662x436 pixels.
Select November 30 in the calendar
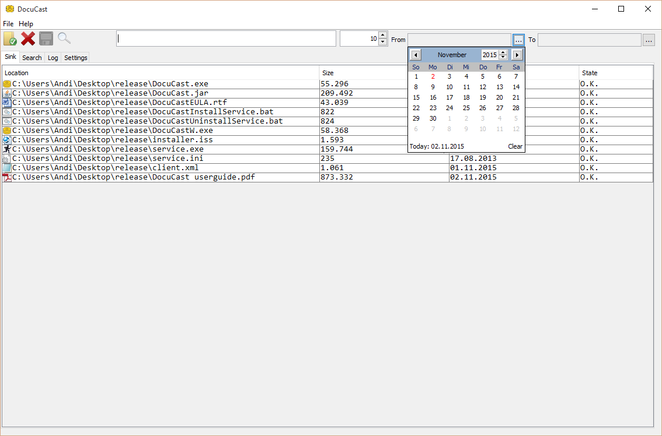pos(433,118)
